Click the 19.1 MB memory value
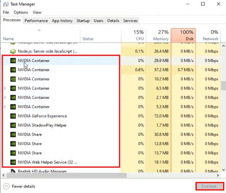The image size is (226, 193). (161, 162)
